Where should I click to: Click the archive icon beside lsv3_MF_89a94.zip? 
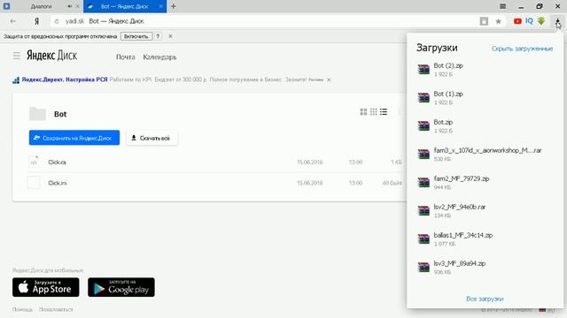[x=423, y=267]
